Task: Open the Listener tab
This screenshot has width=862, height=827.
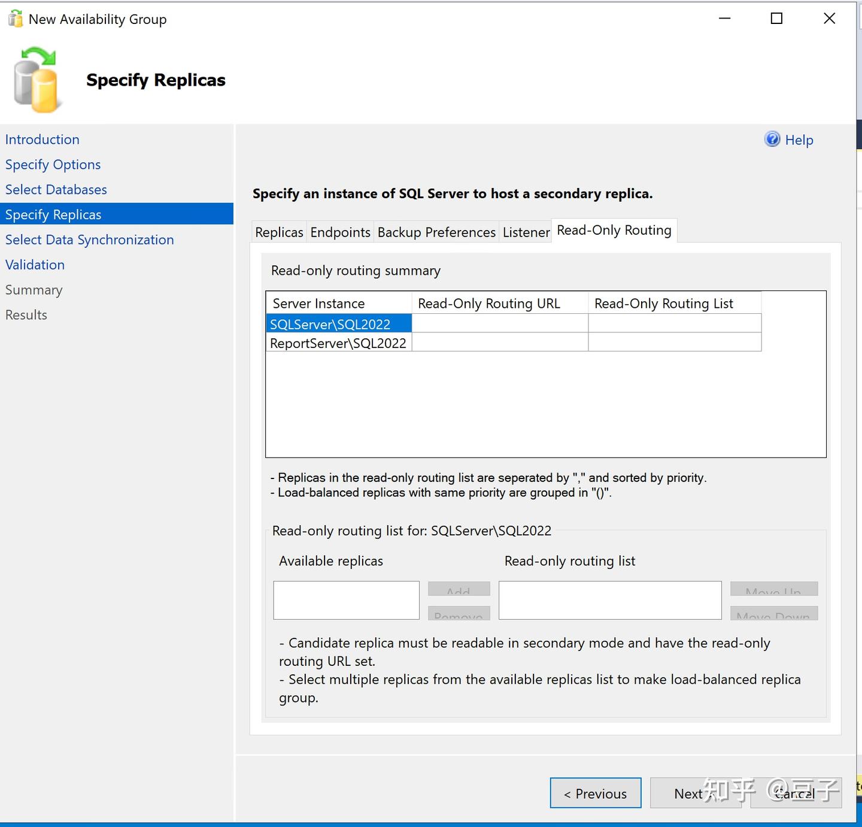Action: coord(525,232)
